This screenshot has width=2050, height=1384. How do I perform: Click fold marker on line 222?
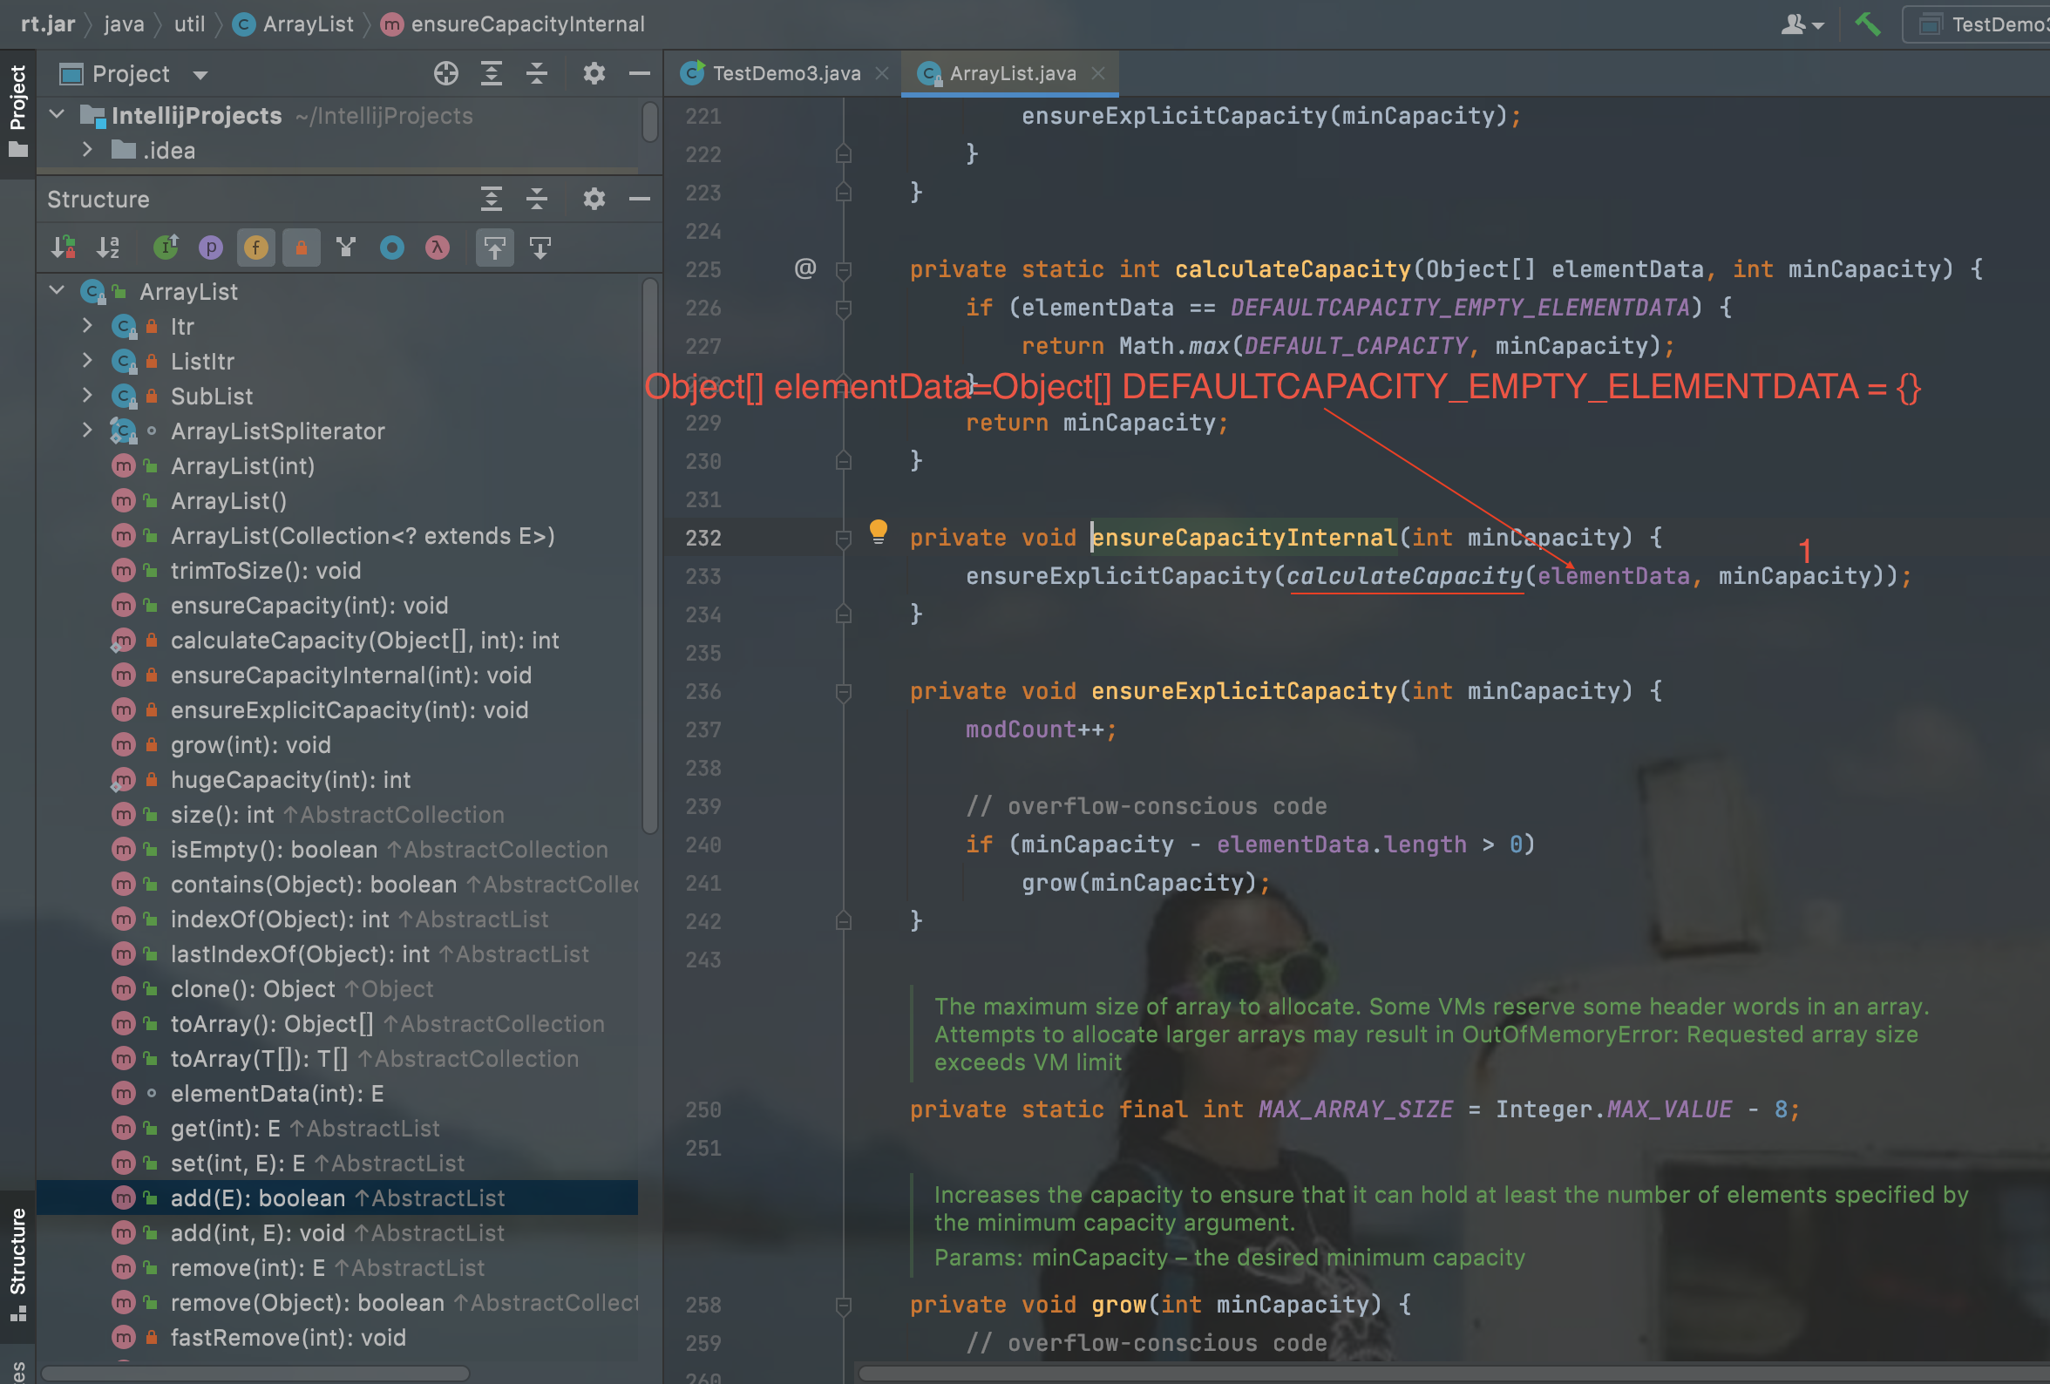[844, 154]
